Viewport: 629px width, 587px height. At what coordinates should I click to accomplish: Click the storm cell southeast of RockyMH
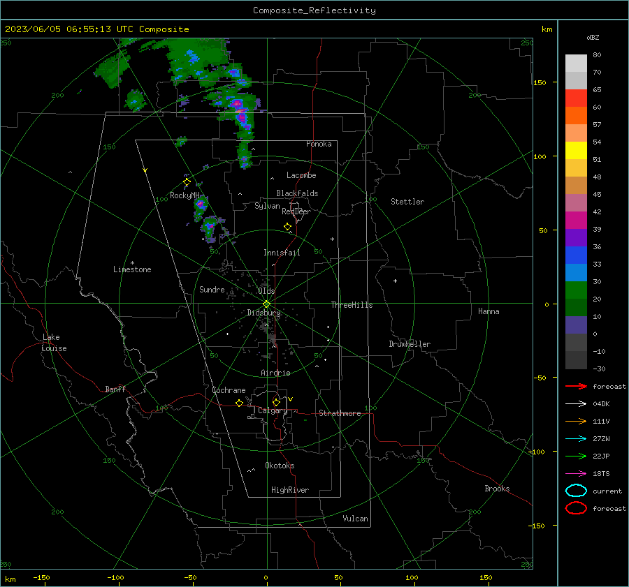[x=209, y=227]
